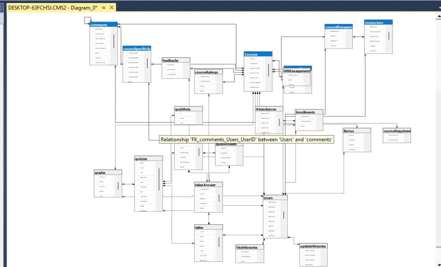This screenshot has width=441, height=267.
Task: Select the comments table title bar
Action: pyautogui.click(x=102, y=25)
